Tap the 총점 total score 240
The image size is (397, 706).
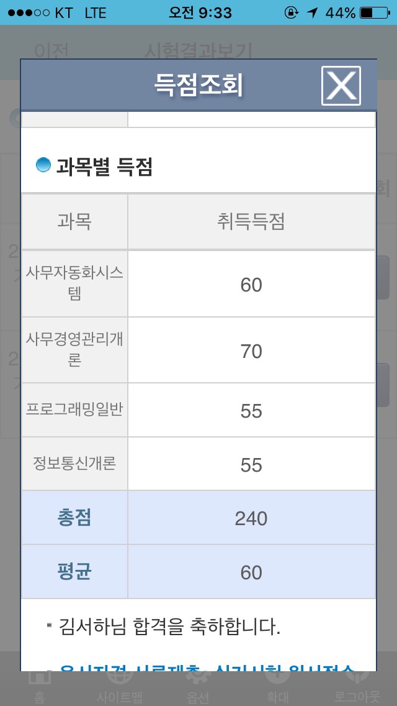pos(251,518)
